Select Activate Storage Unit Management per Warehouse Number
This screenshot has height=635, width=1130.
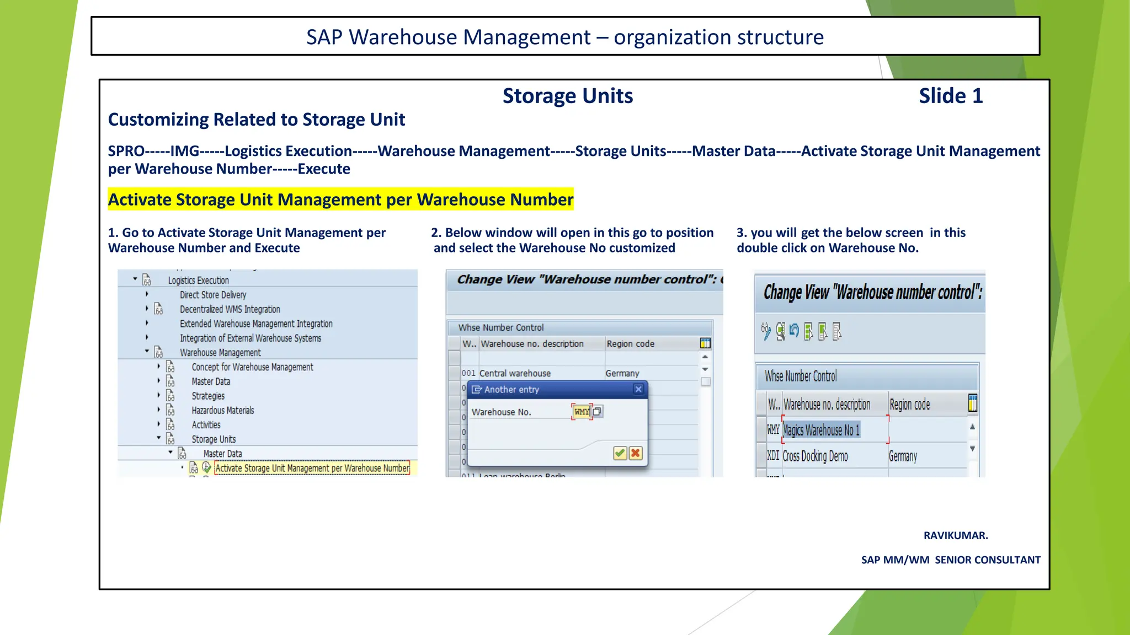[x=312, y=468]
